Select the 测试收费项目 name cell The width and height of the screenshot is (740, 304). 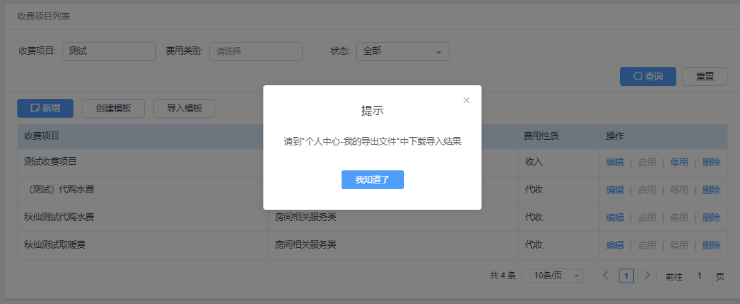[143, 162]
